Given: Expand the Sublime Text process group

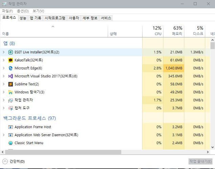Looking at the screenshot, I should 4,84.
